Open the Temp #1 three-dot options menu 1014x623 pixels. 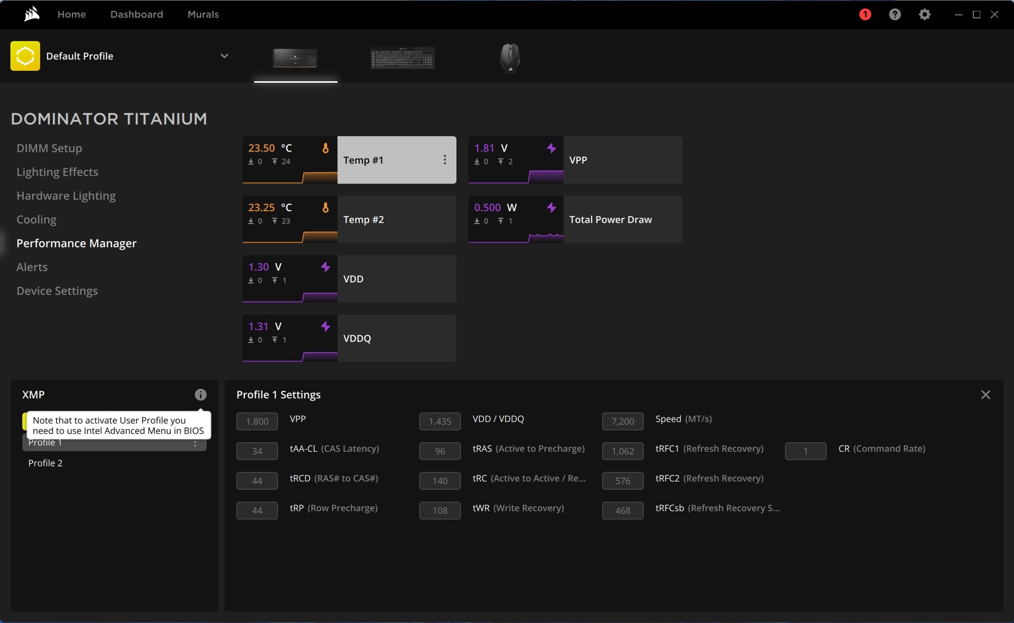[x=445, y=159]
